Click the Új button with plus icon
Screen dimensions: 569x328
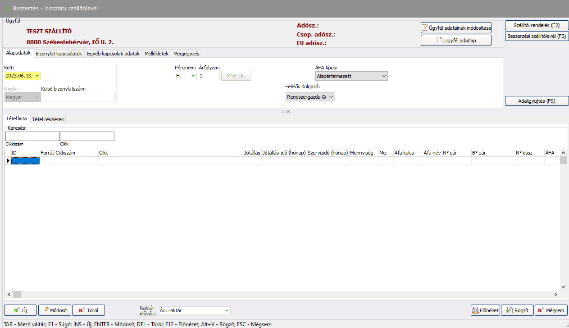tap(20, 310)
